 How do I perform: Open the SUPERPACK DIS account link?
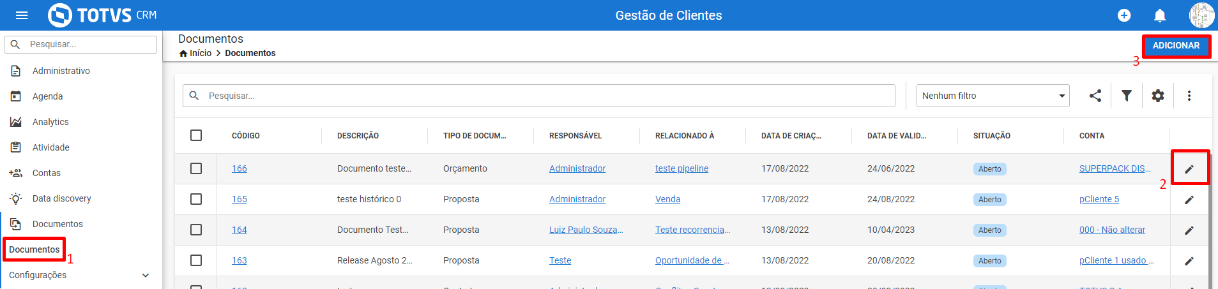point(1115,168)
